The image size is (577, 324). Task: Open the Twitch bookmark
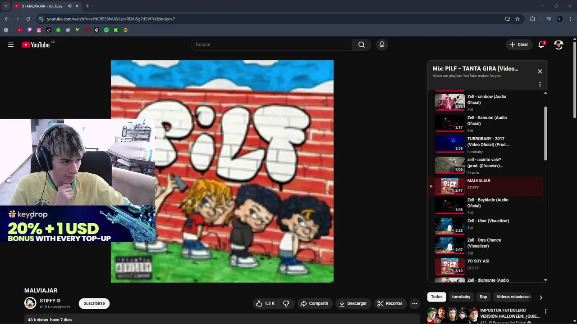pos(29,30)
